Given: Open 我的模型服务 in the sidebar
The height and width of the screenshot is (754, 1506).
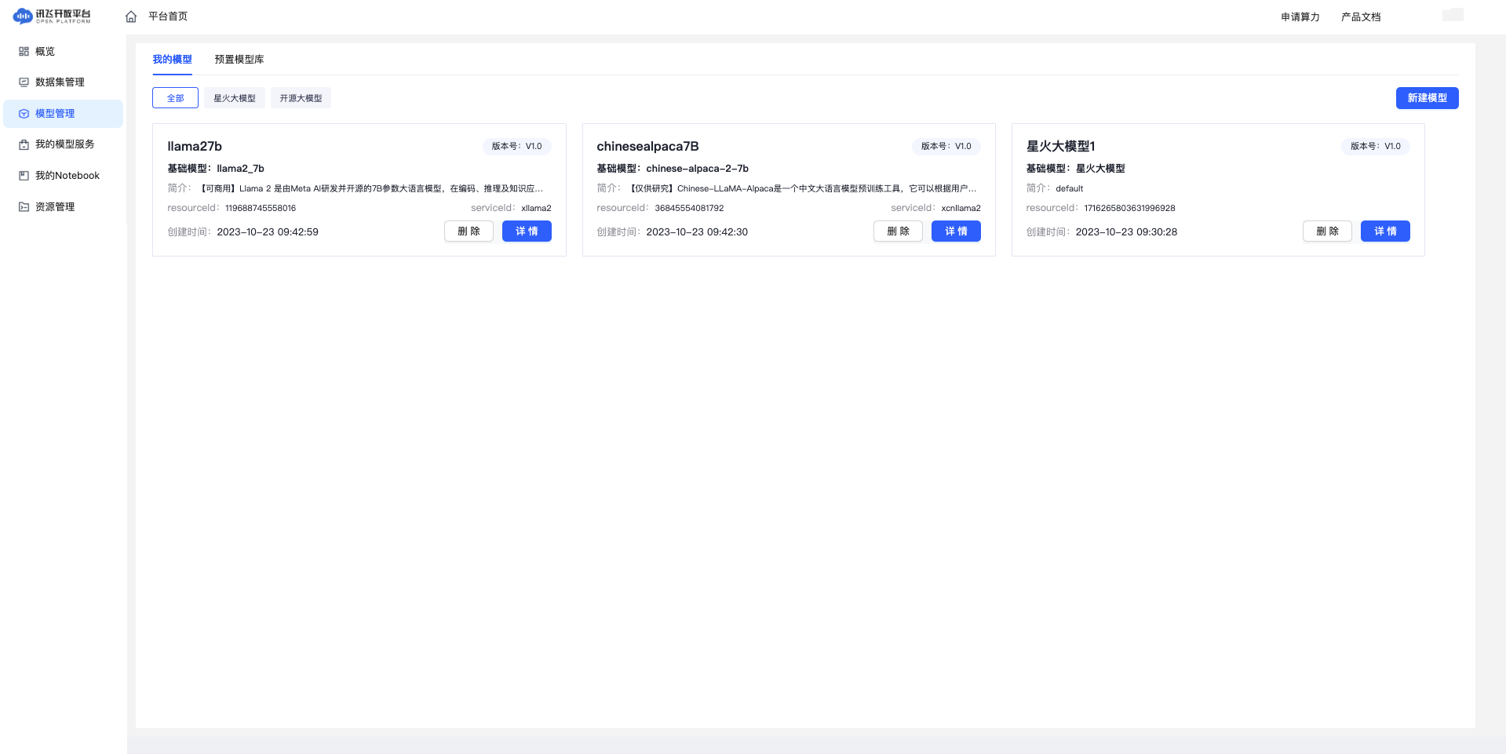Looking at the screenshot, I should (x=63, y=144).
